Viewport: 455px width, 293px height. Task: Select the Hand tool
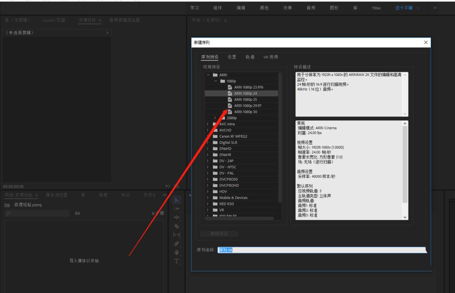coord(177,252)
